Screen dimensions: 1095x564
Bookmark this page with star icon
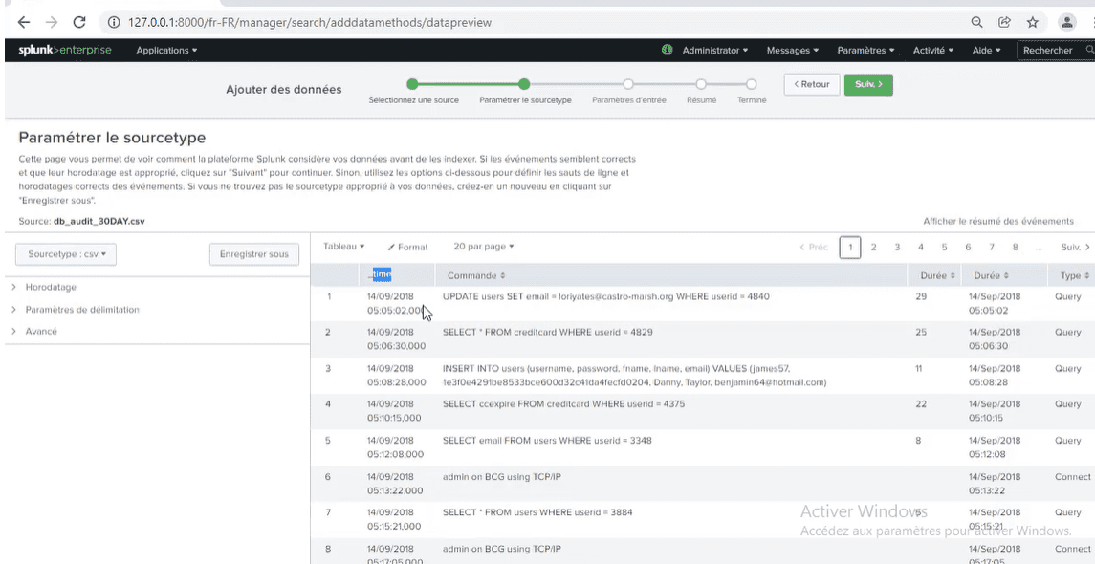(x=1033, y=22)
